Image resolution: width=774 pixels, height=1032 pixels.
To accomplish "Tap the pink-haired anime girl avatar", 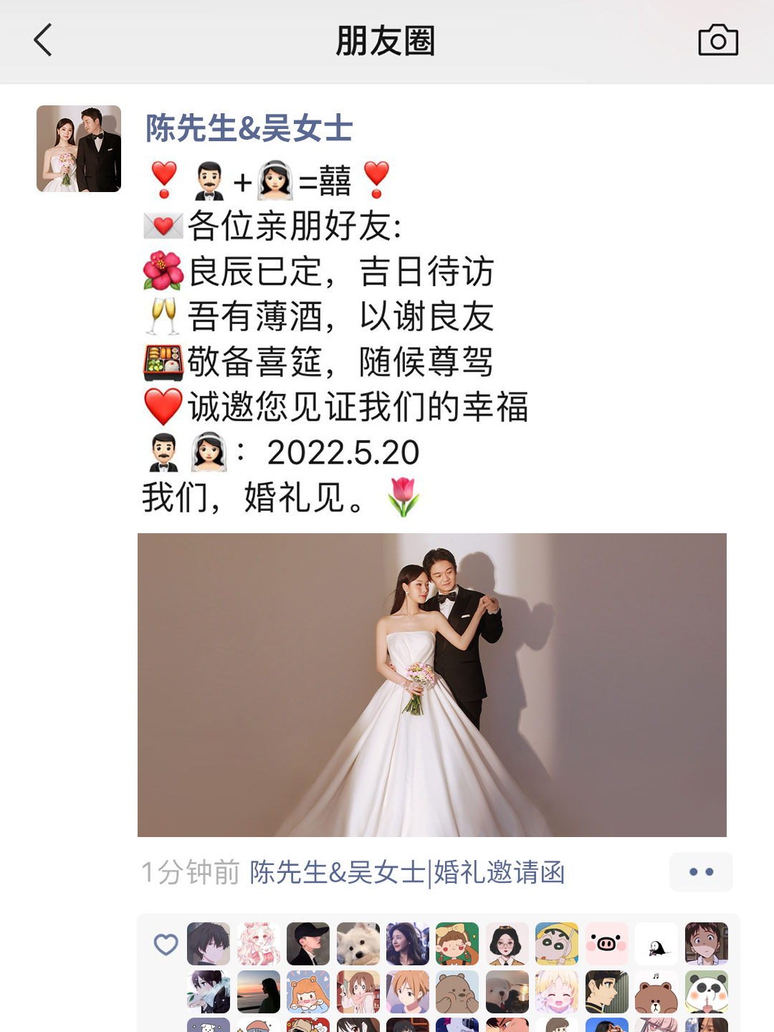I will coord(259,944).
